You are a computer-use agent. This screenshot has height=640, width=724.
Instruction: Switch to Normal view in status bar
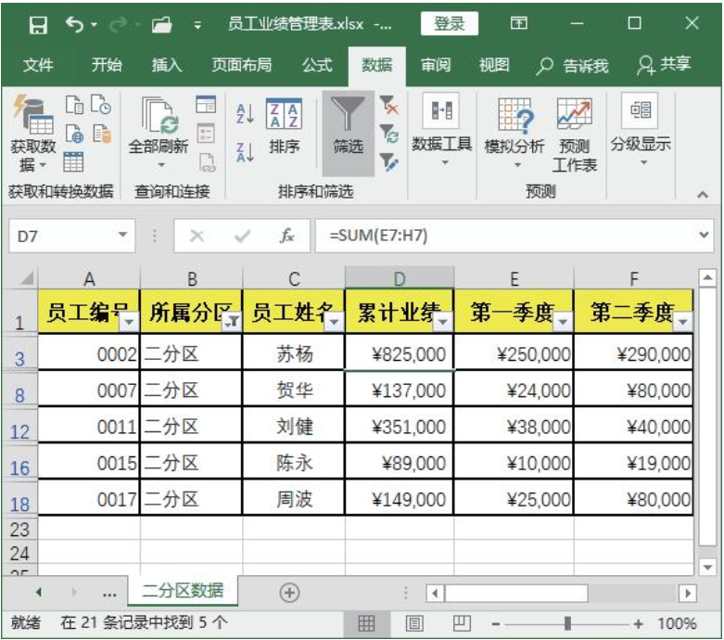coord(366,624)
